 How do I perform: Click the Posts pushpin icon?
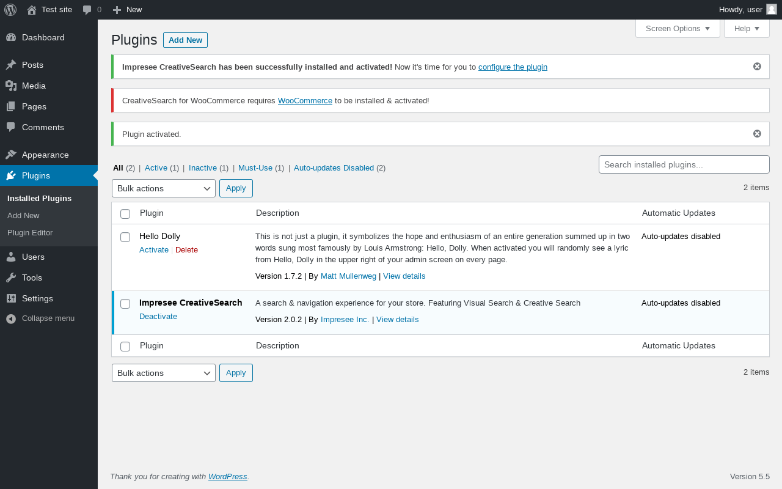point(11,65)
